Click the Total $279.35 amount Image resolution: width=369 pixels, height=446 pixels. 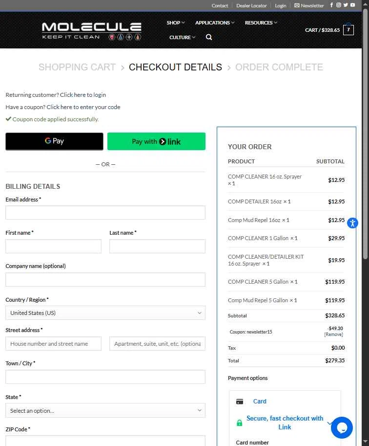click(335, 360)
